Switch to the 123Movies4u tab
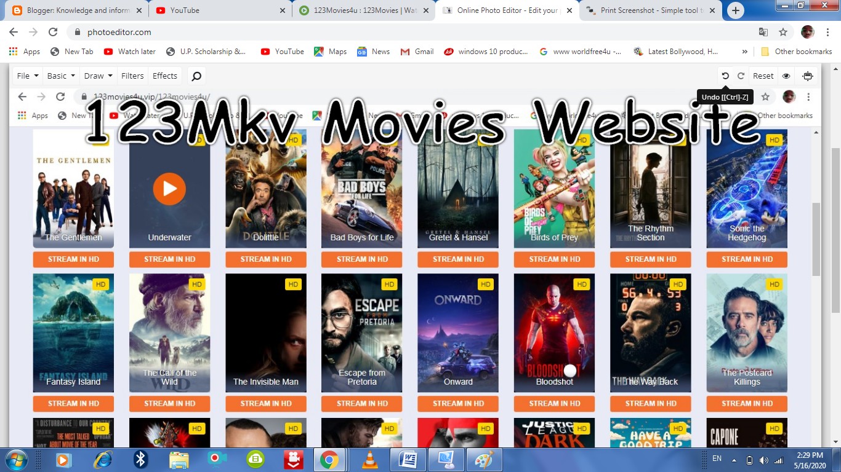This screenshot has width=841, height=472. [x=363, y=10]
